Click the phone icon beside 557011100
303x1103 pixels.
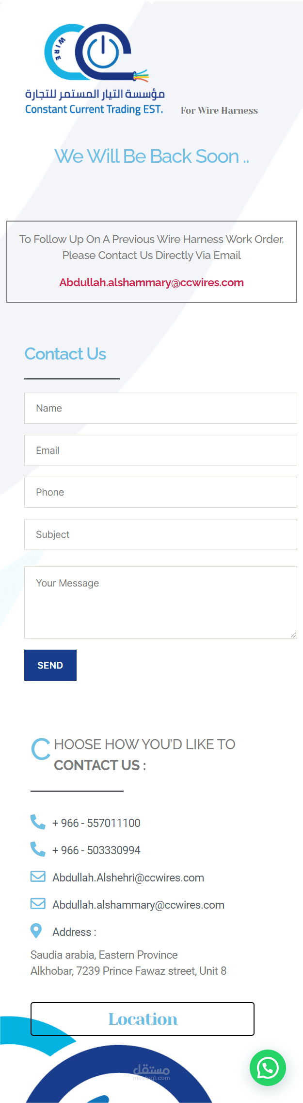[38, 822]
